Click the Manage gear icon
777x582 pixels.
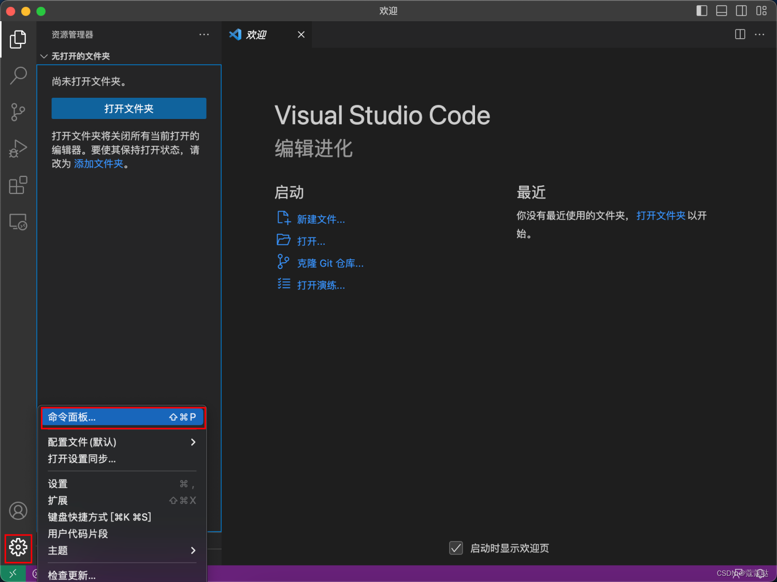tap(18, 547)
